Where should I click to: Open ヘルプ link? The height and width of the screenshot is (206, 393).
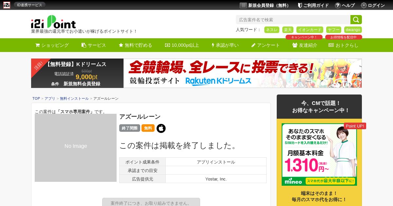click(x=348, y=5)
